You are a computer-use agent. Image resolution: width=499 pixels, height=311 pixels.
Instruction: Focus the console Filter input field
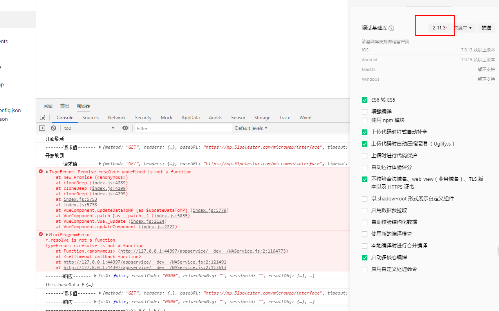pos(183,128)
